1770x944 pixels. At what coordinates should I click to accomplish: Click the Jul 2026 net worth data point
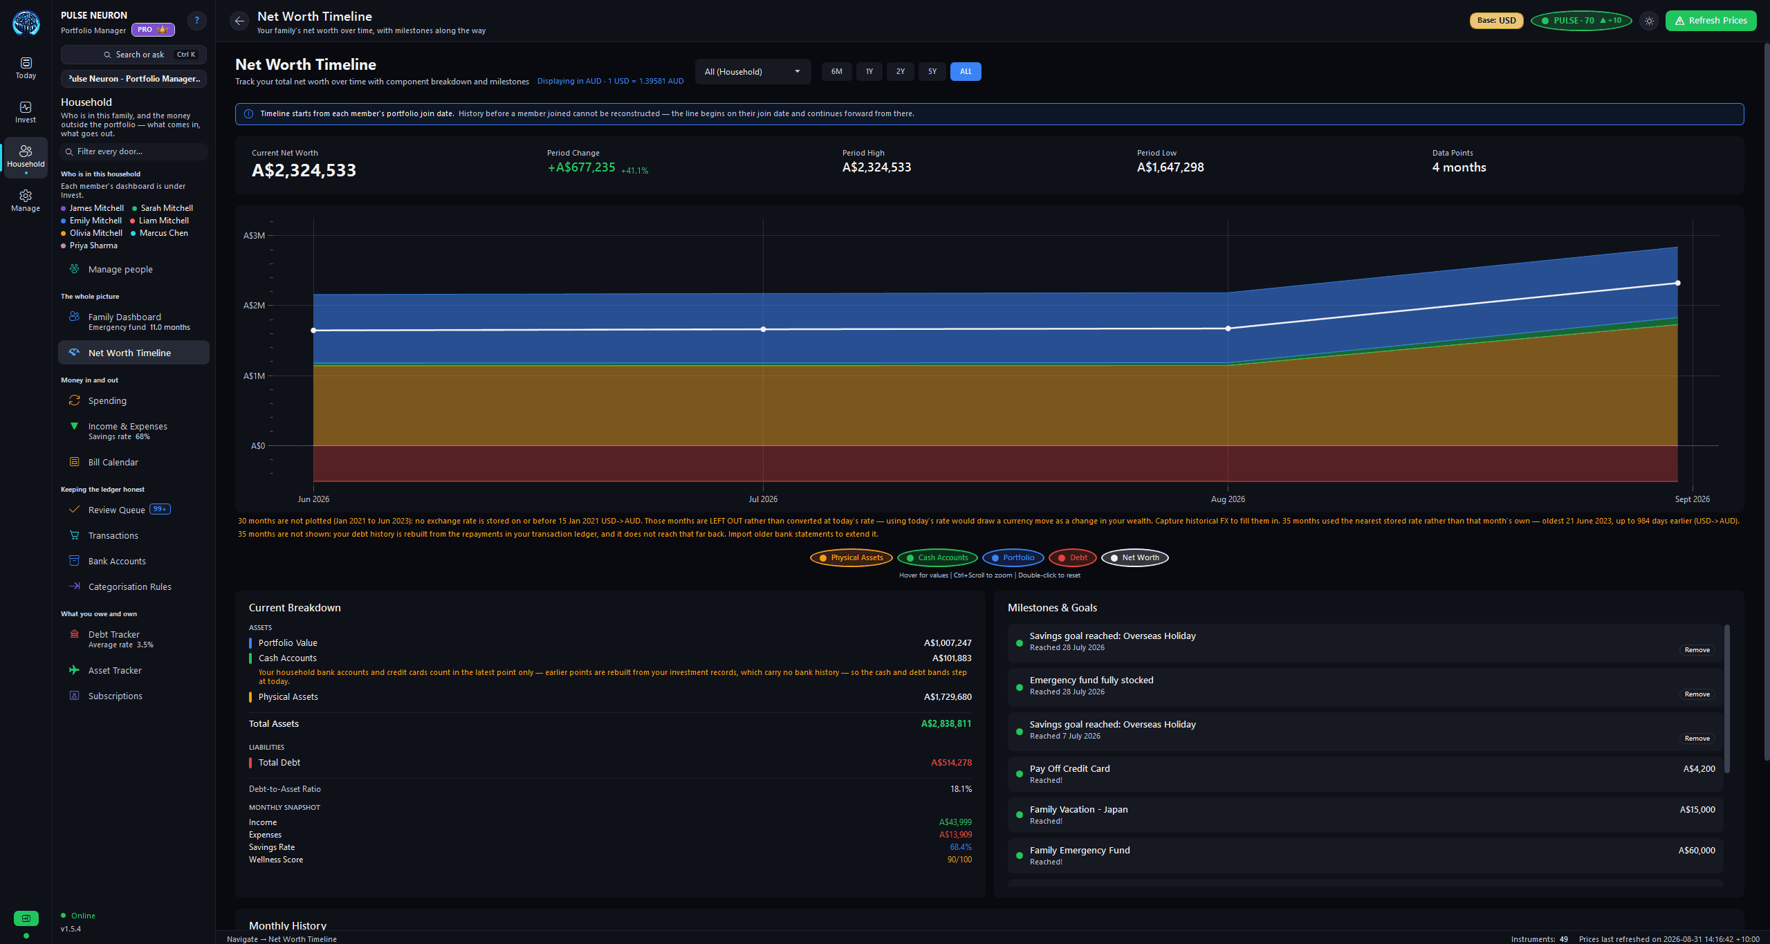(x=763, y=329)
